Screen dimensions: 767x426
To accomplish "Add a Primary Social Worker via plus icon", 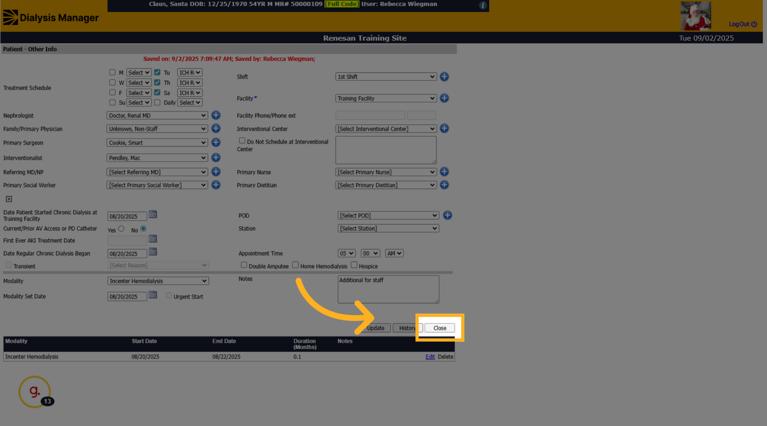I will pyautogui.click(x=216, y=185).
